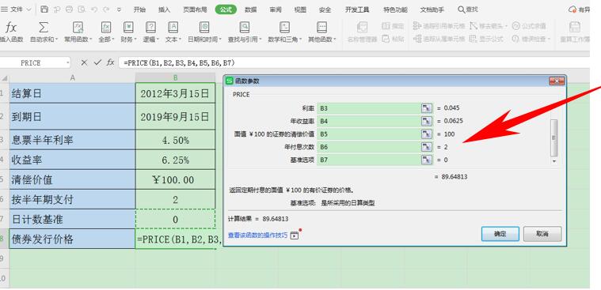This screenshot has height=290, width=601.
Task: Click the Print icon in quick access bar
Action: pos(69,9)
